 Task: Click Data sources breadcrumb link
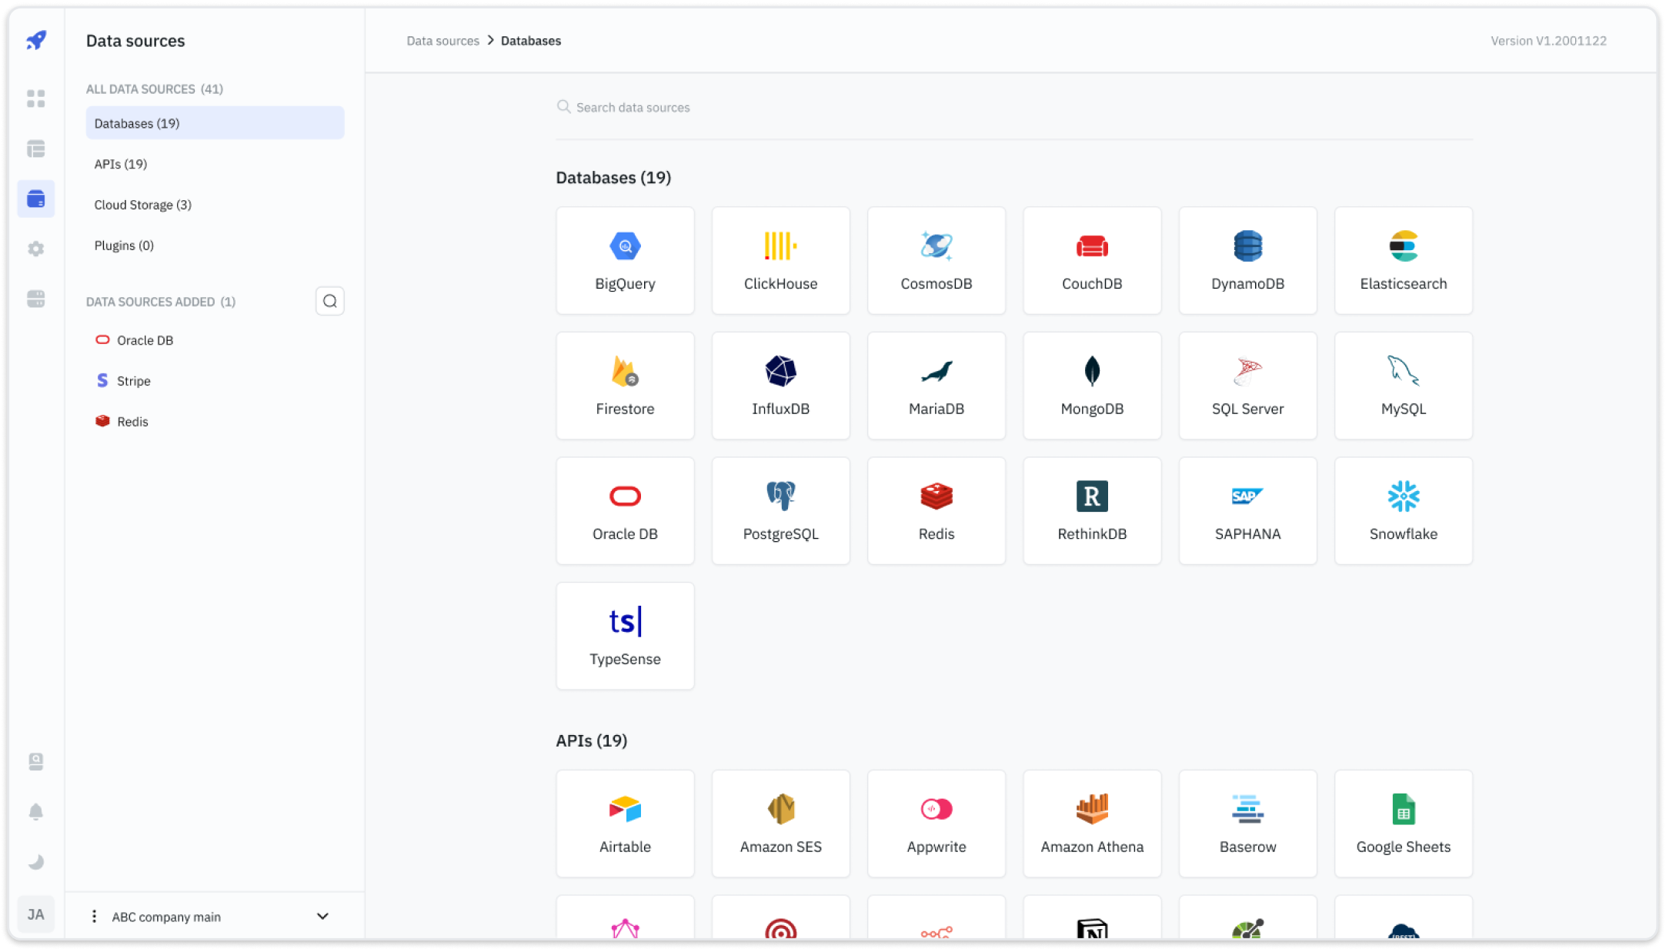[442, 41]
